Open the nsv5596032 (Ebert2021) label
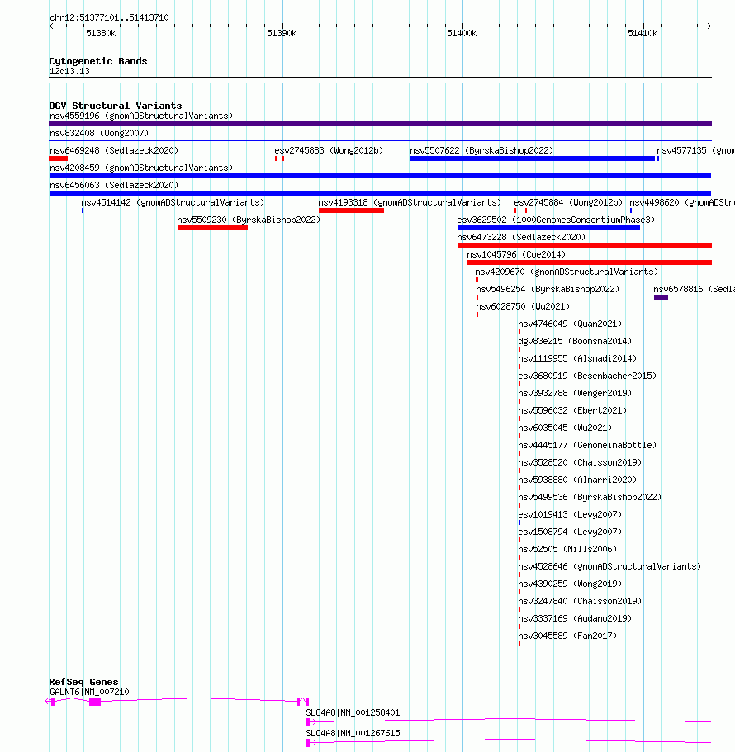735x752 pixels. (x=572, y=410)
